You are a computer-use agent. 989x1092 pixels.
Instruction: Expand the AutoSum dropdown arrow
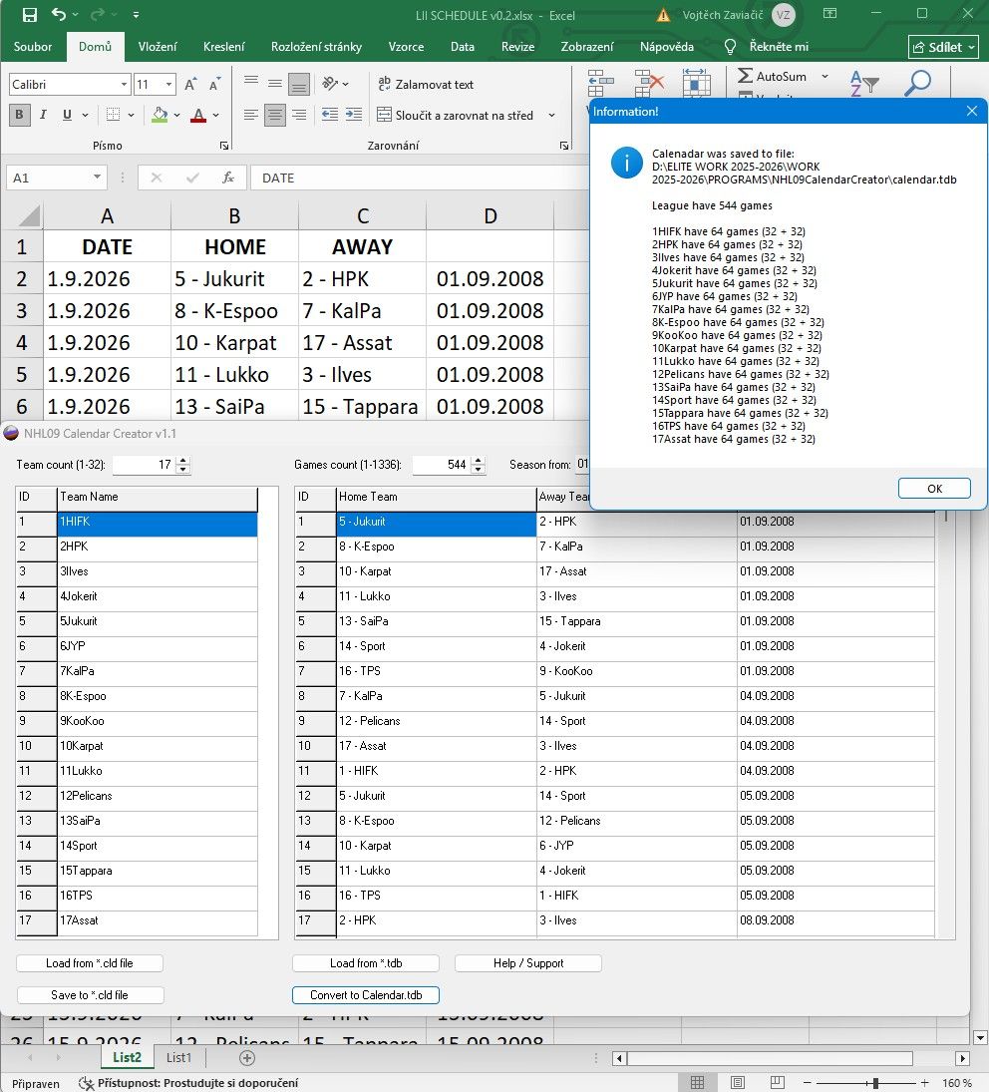[824, 76]
